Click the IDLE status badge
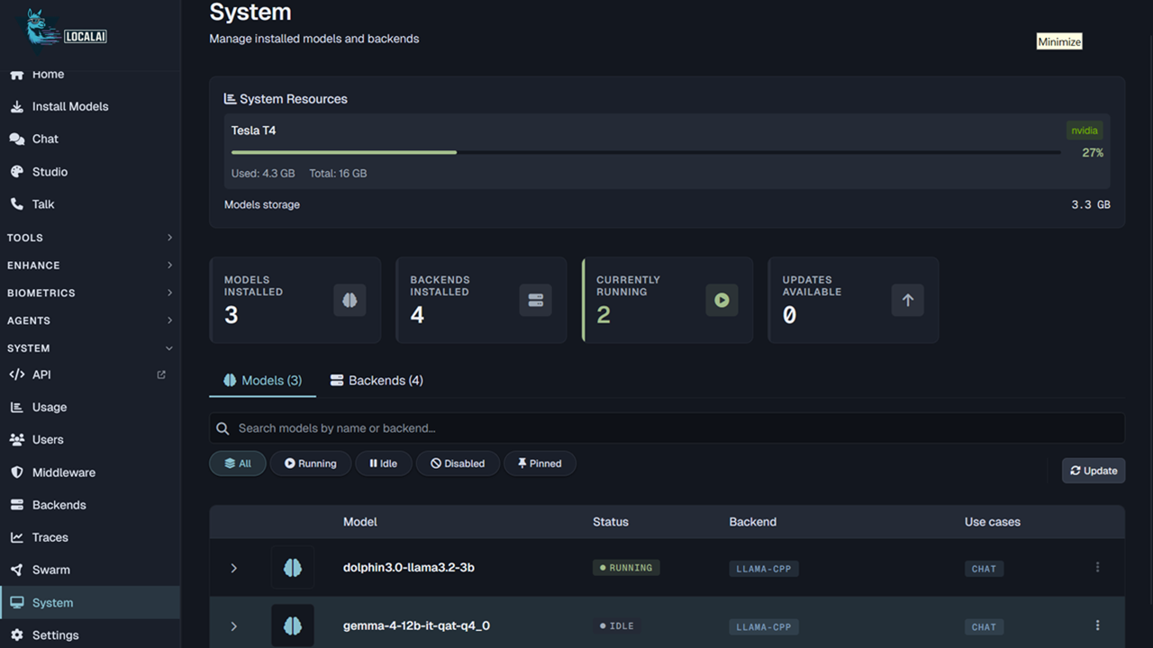Screen dimensions: 1153x648 (x=617, y=625)
